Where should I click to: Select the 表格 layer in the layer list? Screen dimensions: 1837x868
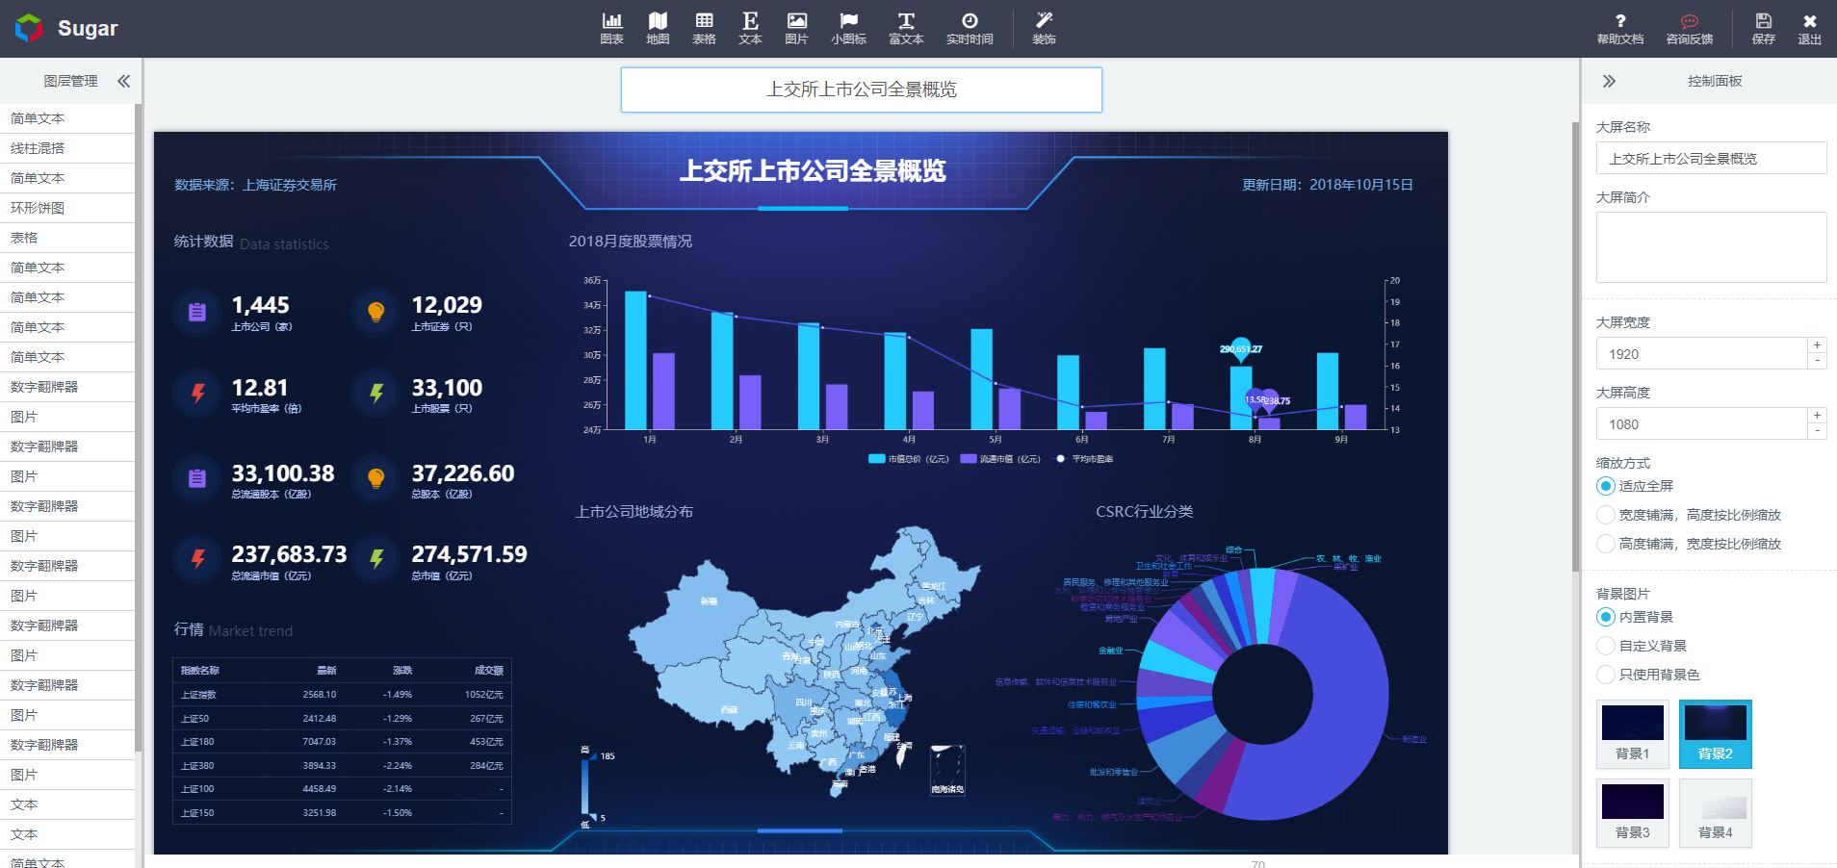[x=67, y=238]
